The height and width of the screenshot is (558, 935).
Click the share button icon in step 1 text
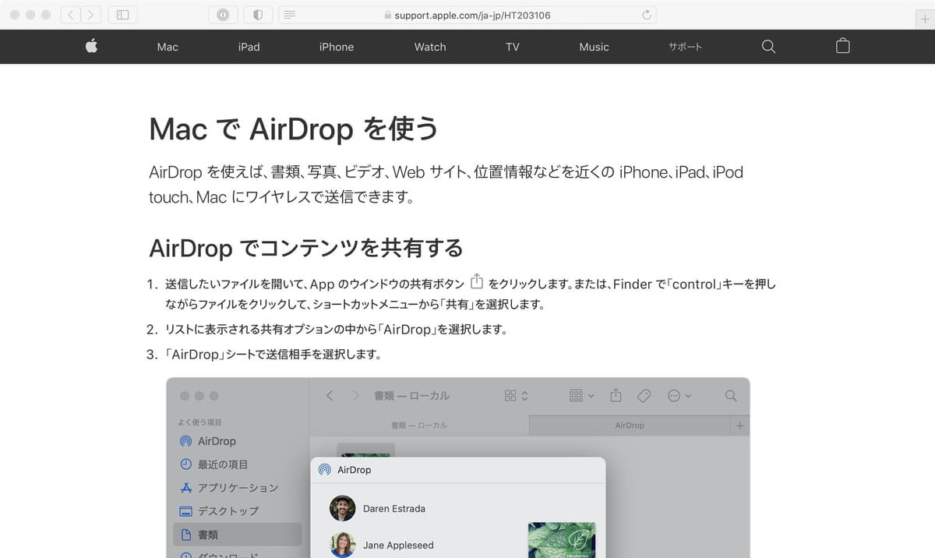pyautogui.click(x=478, y=282)
